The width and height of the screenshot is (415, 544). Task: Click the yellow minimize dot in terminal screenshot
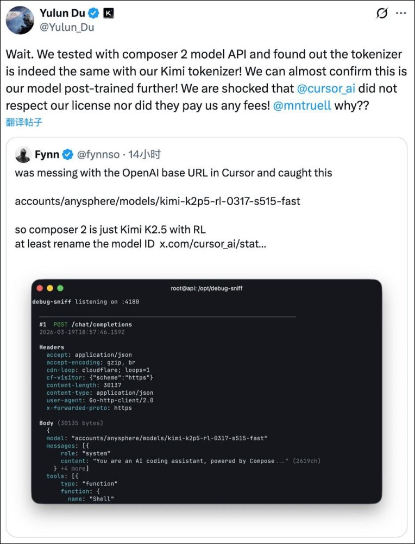50,289
